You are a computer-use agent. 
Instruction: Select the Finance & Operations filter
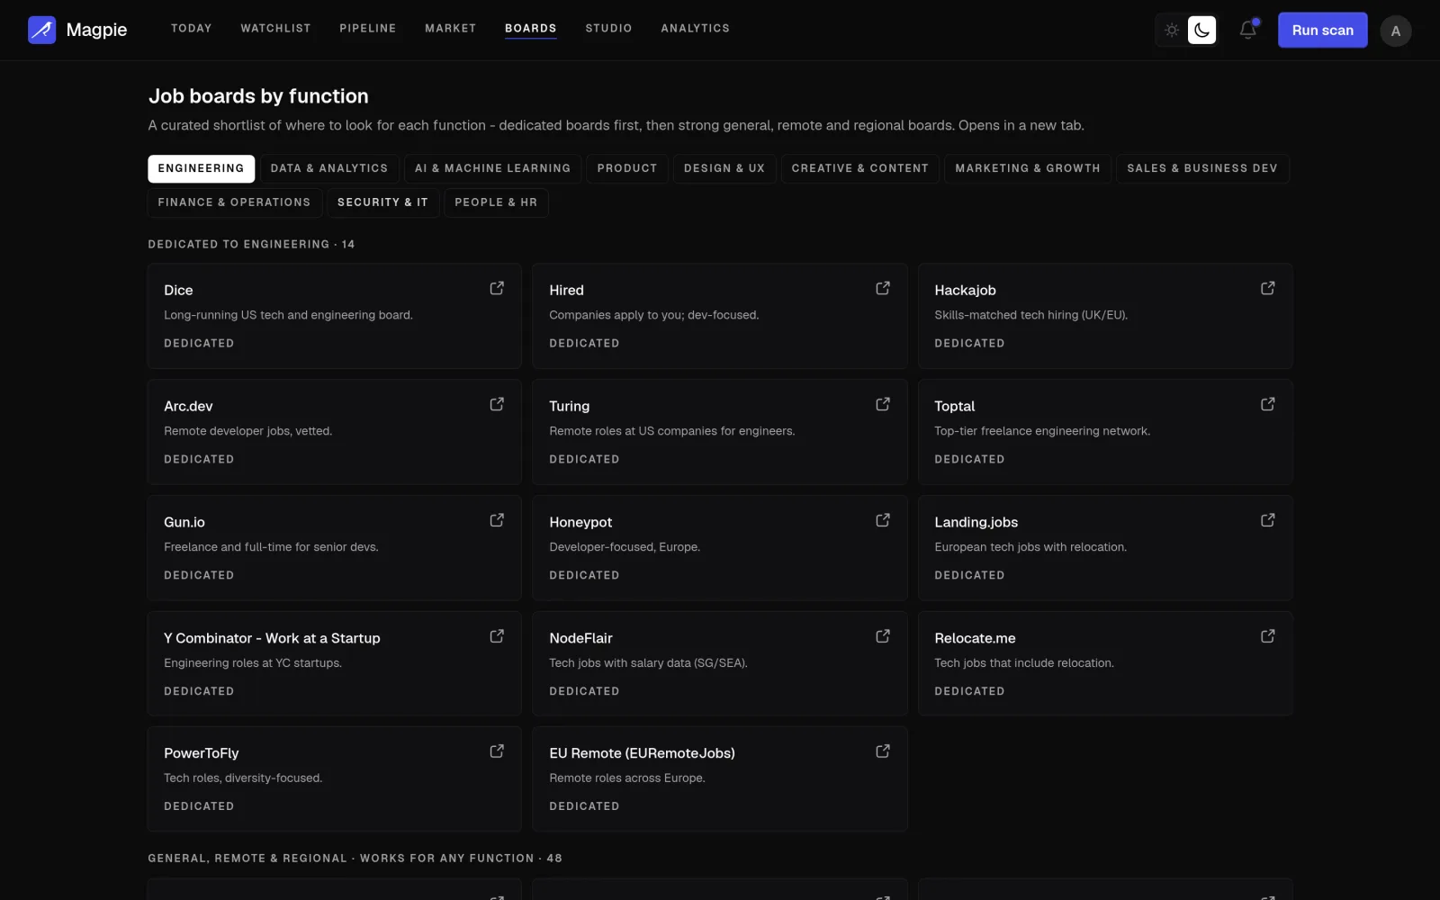235,202
